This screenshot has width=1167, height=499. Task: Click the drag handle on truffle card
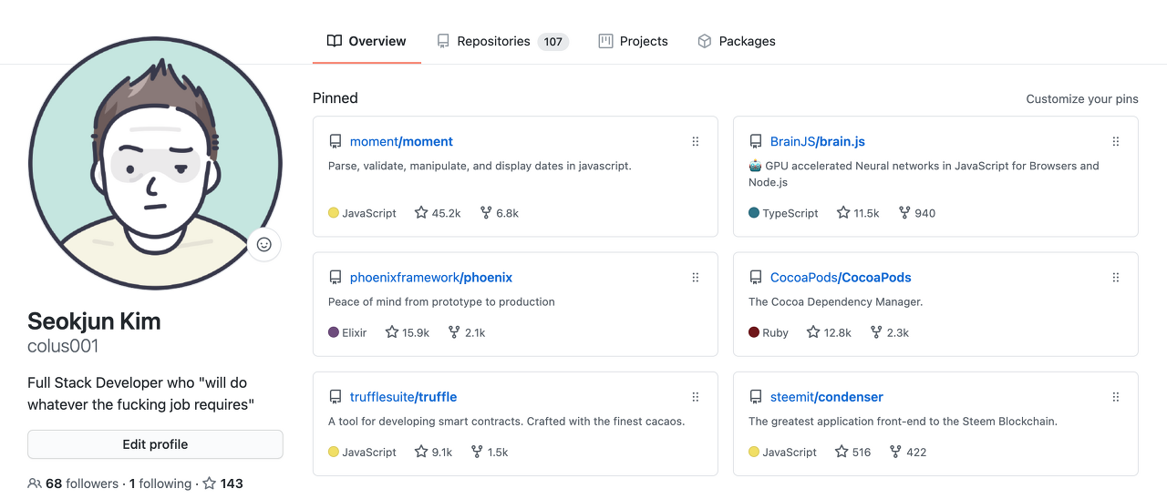[696, 396]
